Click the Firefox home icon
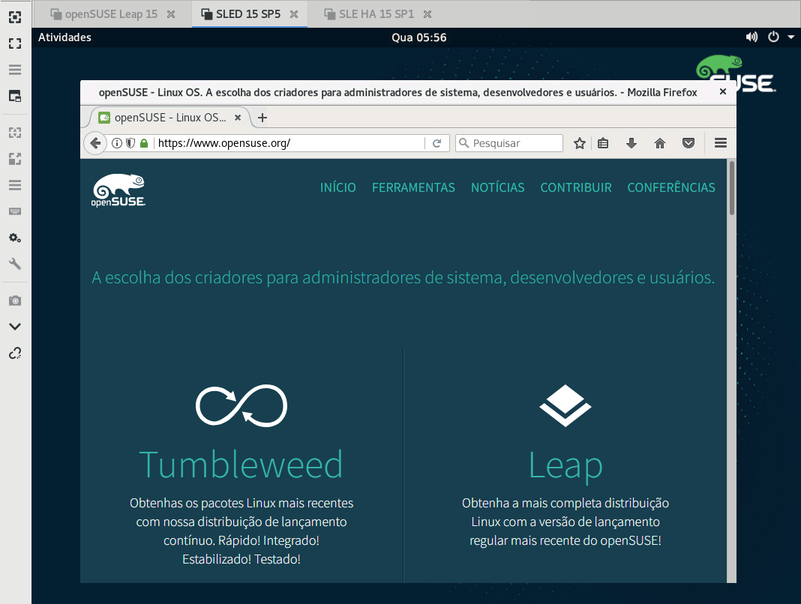 coord(660,143)
